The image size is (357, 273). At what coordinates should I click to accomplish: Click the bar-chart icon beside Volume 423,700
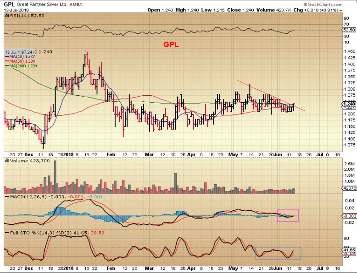pyautogui.click(x=6, y=161)
